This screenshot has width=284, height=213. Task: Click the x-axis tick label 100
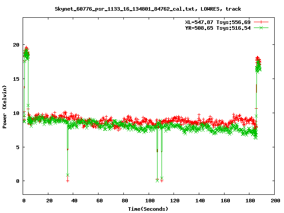point(150,201)
